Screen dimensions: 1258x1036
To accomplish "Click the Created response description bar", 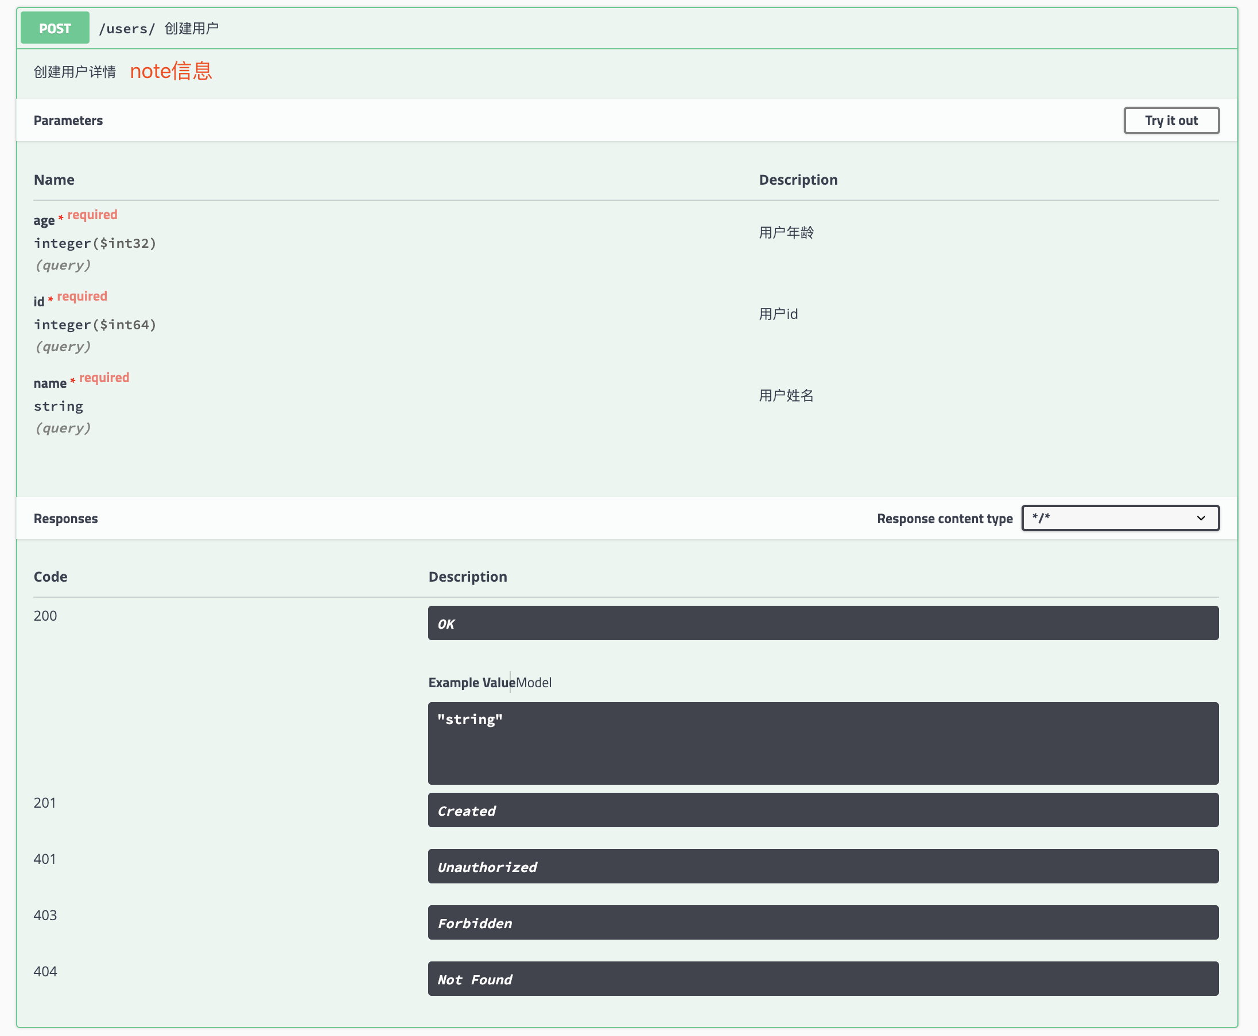I will (x=823, y=810).
